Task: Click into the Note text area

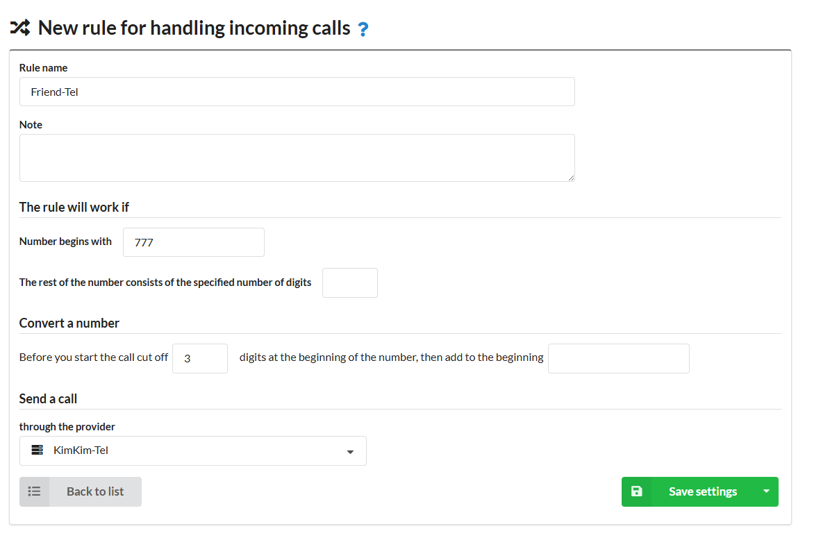Action: pos(297,158)
